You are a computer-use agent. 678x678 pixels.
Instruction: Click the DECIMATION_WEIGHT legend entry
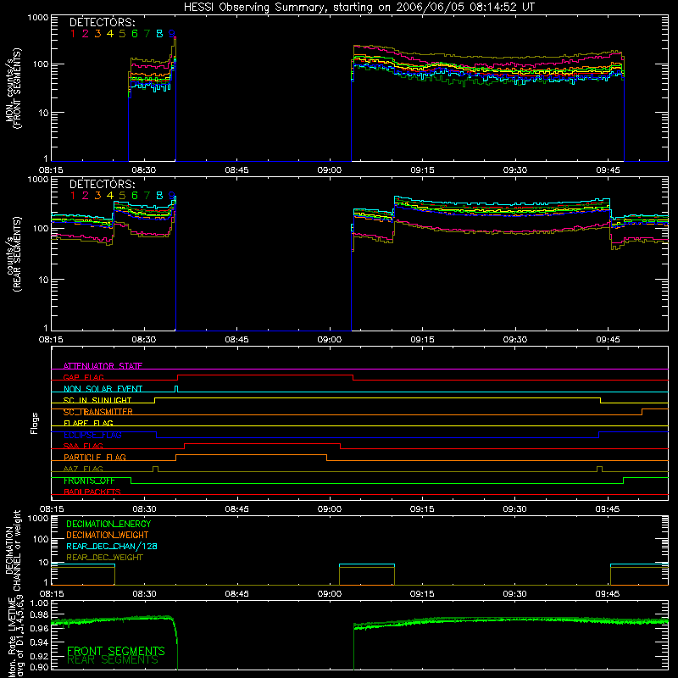click(108, 536)
